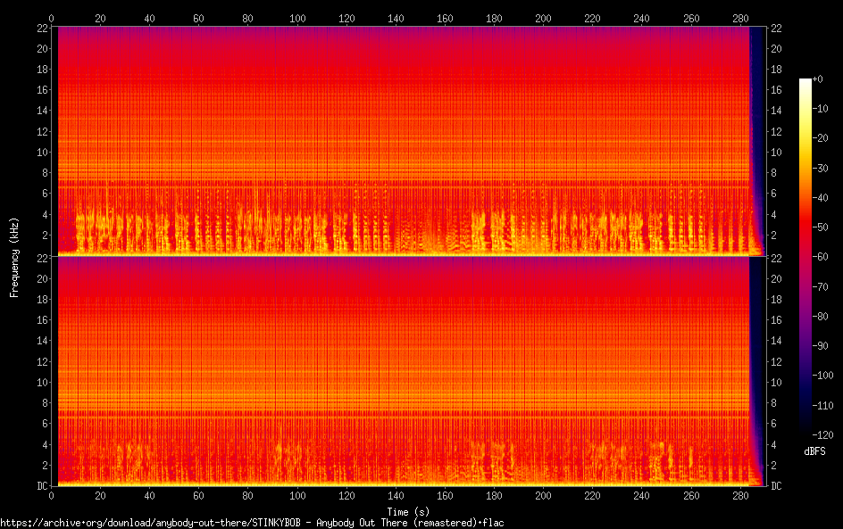
Task: Click the '100' tick on the bottom time axis
Action: 297,496
